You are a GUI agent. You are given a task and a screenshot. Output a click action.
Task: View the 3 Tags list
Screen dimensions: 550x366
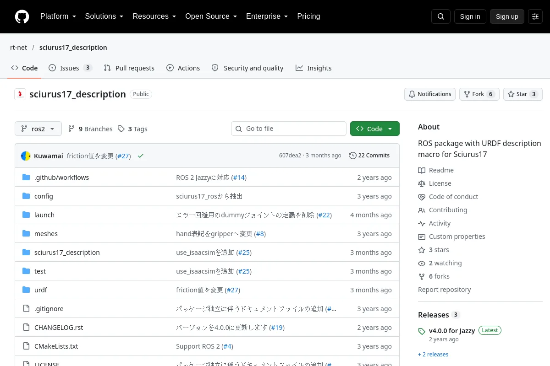tap(132, 129)
